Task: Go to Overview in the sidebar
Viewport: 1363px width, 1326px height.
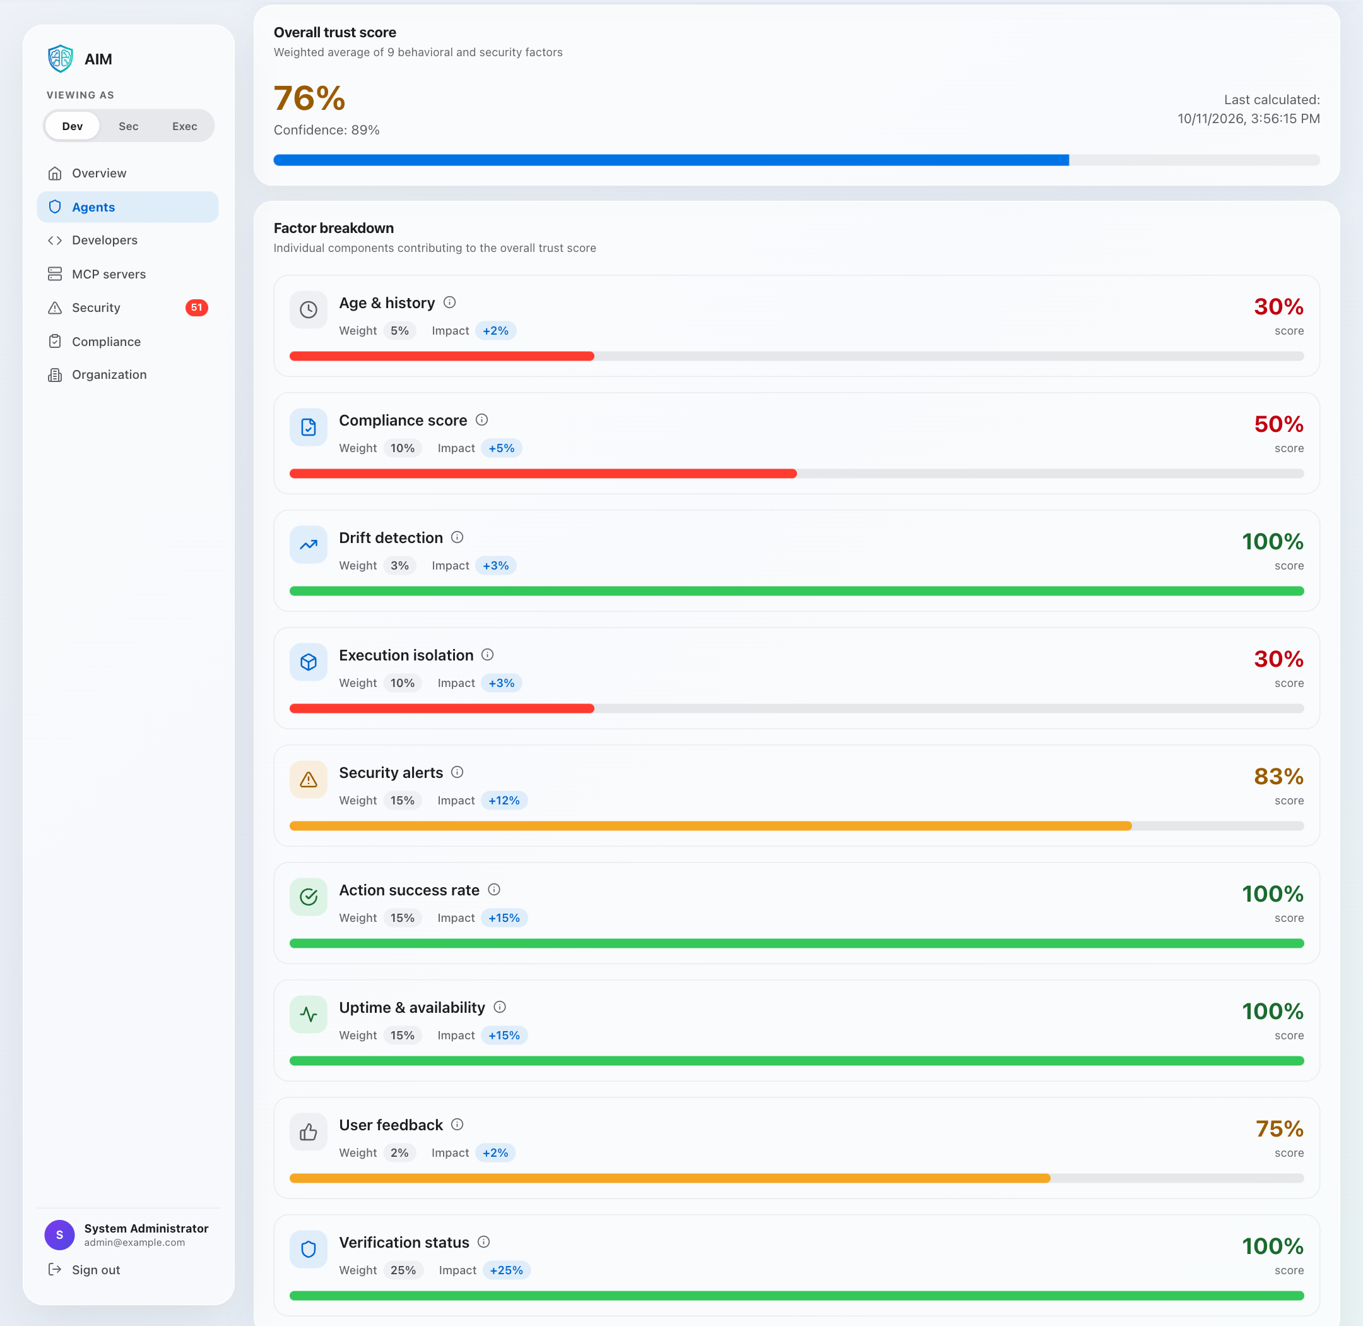Action: (x=128, y=174)
